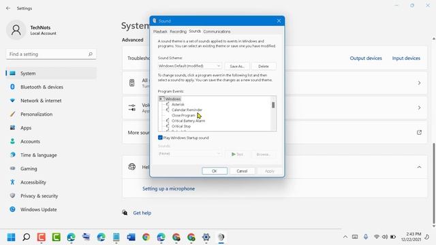Collapse the Help section chevron
Viewport: 436px width, 245px height.
pyautogui.click(x=419, y=167)
